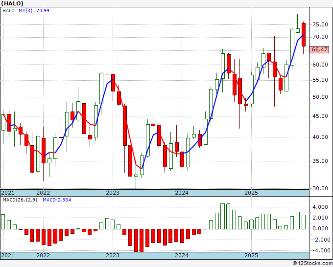
Task: Click 2021 on the MACD timeline
Action: [8, 255]
